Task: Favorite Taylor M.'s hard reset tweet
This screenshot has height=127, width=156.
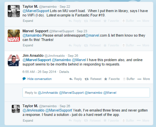Action: [111, 121]
